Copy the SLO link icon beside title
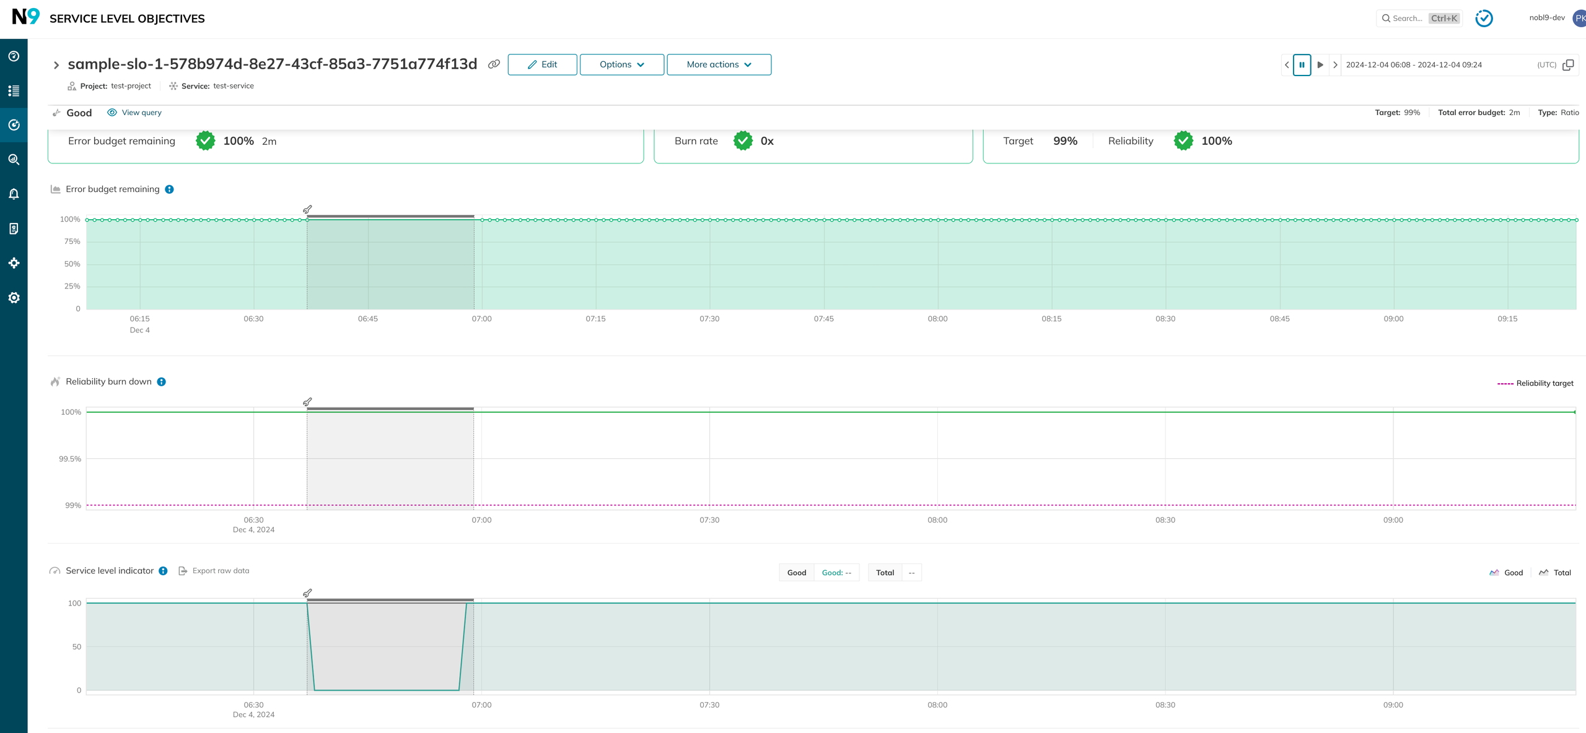The image size is (1586, 733). coord(494,64)
